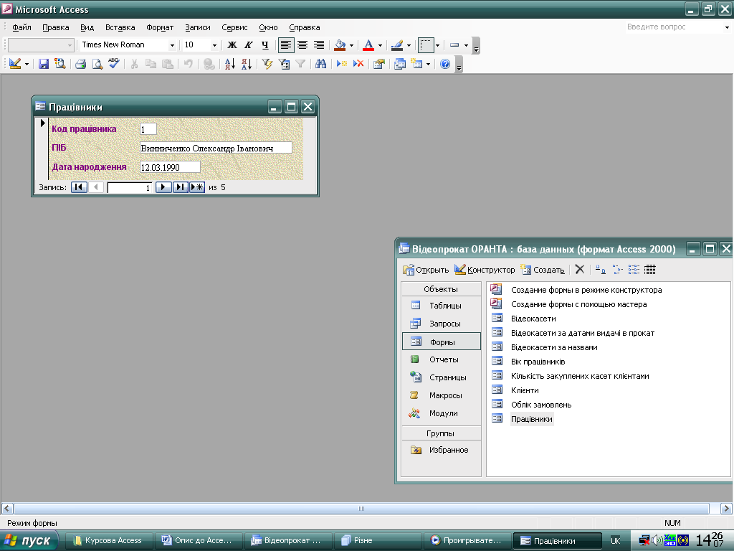Open the Times New Roman font dropdown

click(x=172, y=45)
